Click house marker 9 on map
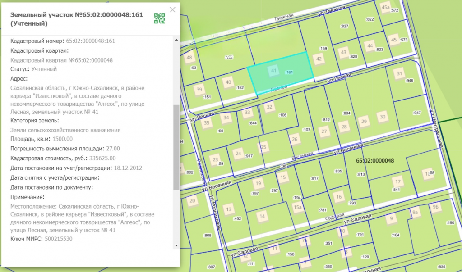462x272 pixels. click(x=391, y=218)
